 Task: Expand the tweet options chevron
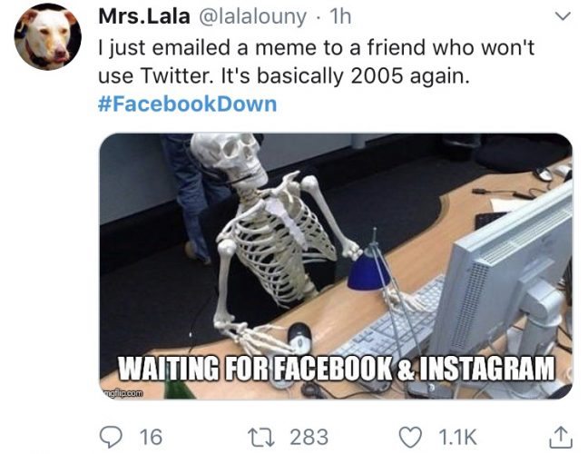(562, 16)
